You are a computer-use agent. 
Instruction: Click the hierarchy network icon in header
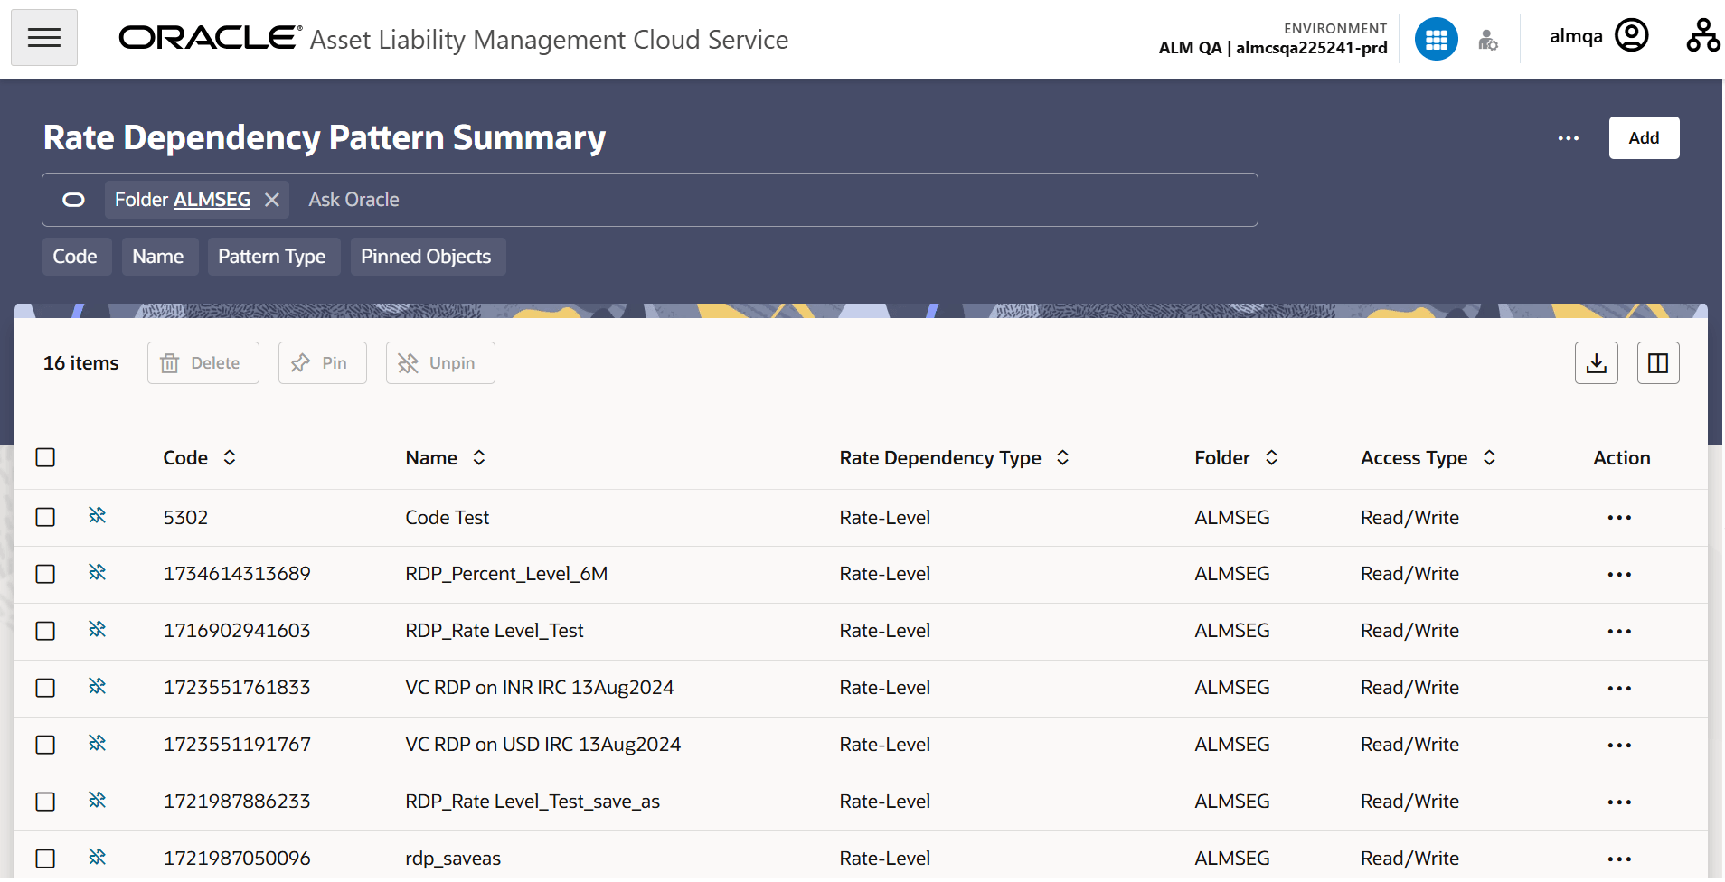click(x=1703, y=36)
